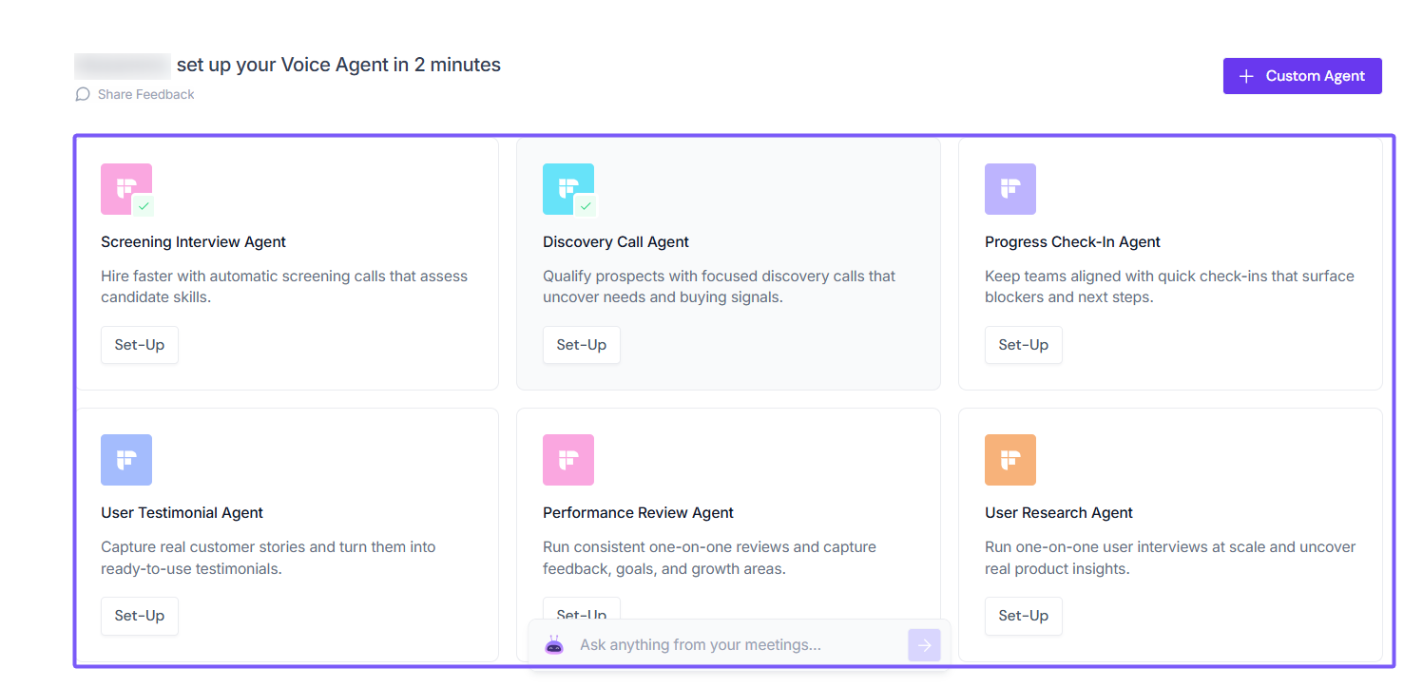
Task: Click the User Research Agent orange icon
Action: pyautogui.click(x=1010, y=460)
